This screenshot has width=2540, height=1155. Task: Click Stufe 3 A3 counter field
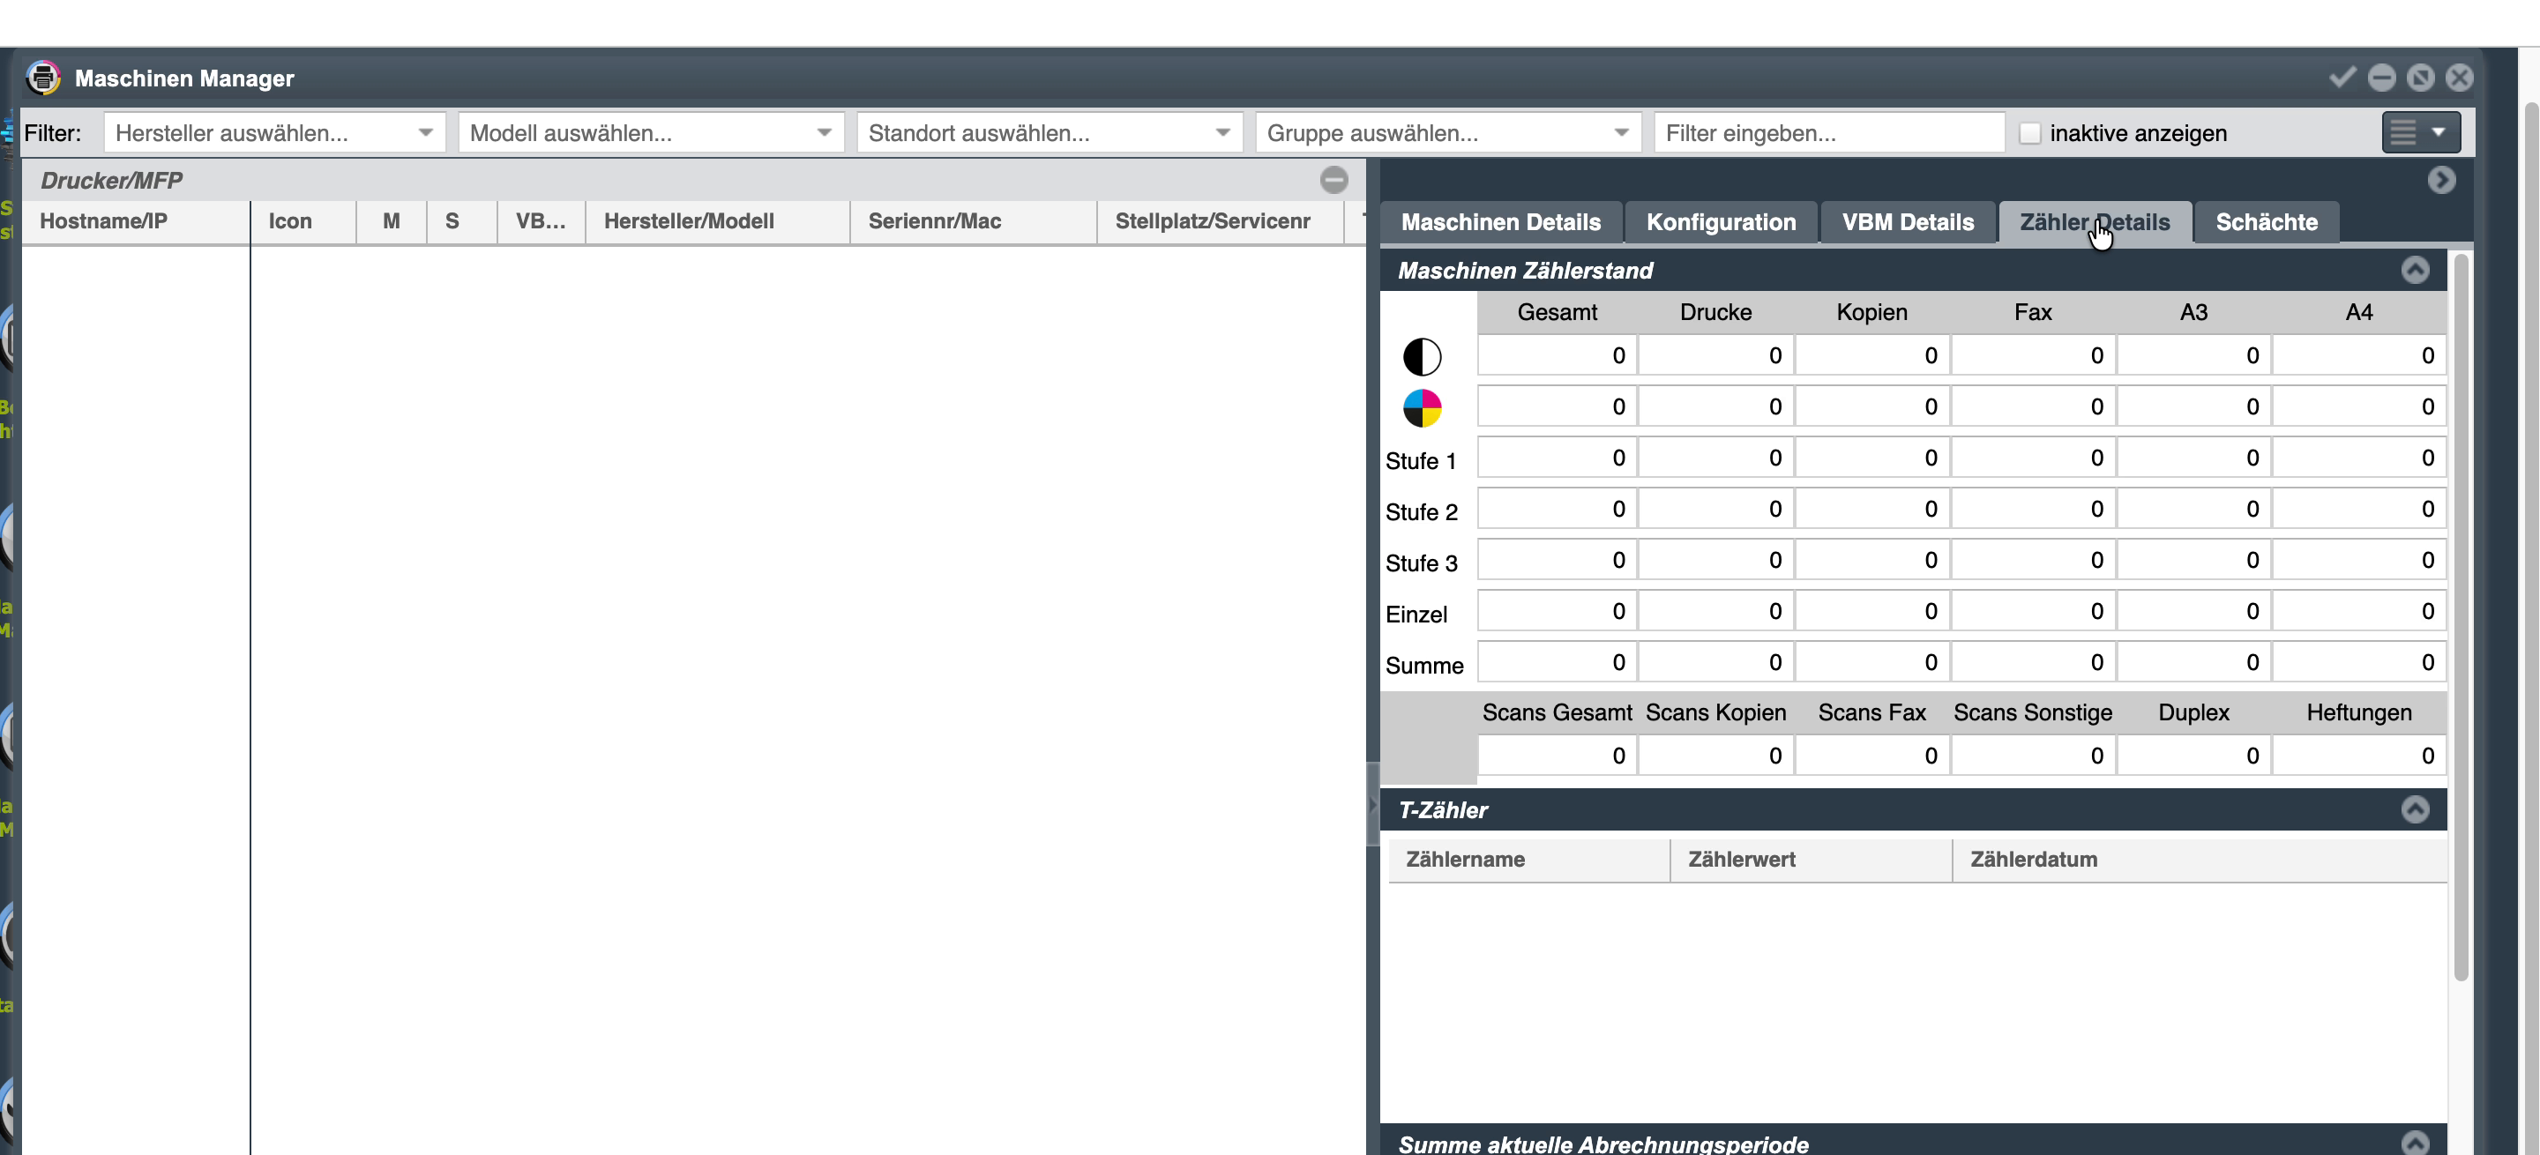point(2193,561)
